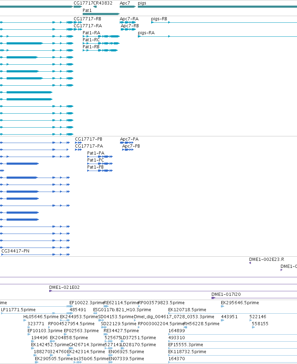Screen dimensions: 297x364
Task: Select the Apc7-PB protein label
Action: coord(131,146)
